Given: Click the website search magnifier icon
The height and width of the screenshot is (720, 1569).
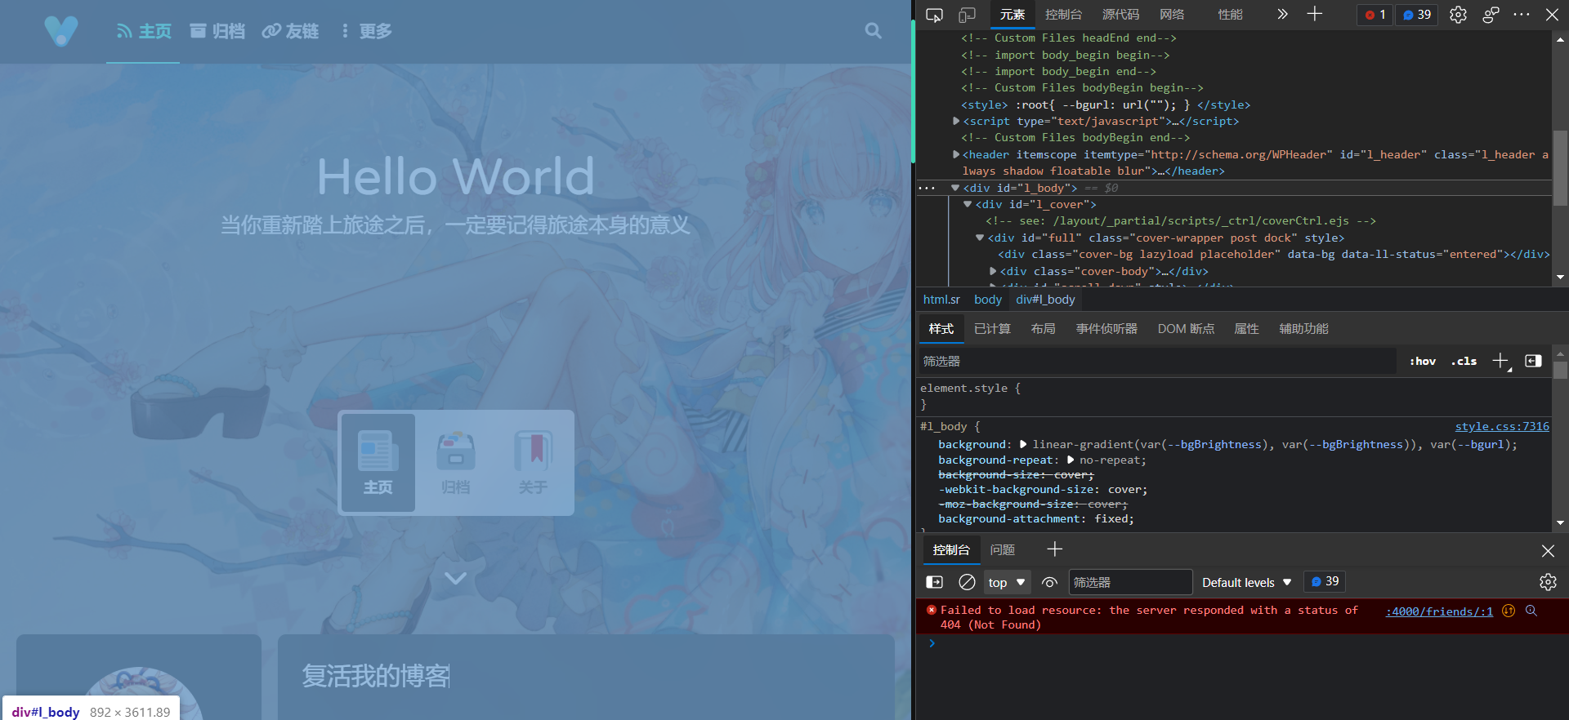Looking at the screenshot, I should tap(873, 31).
